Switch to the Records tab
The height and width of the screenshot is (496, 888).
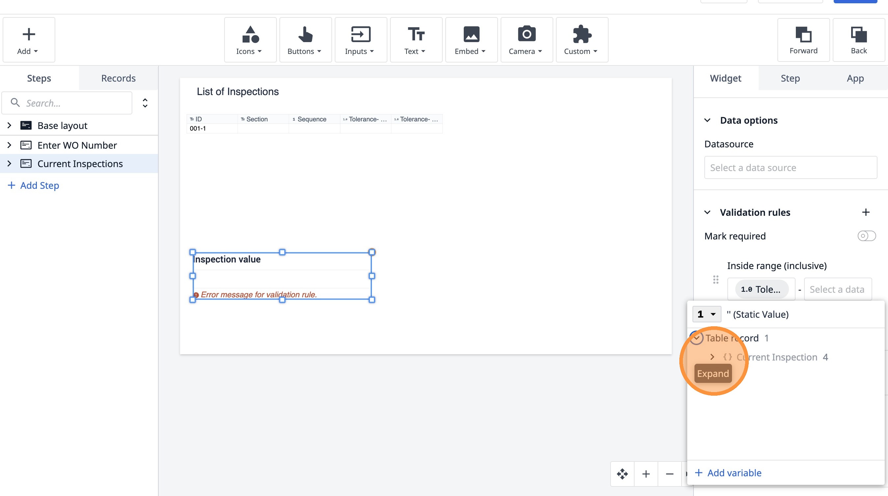pyautogui.click(x=118, y=78)
